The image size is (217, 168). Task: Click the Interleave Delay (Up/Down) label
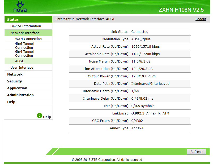(106, 99)
